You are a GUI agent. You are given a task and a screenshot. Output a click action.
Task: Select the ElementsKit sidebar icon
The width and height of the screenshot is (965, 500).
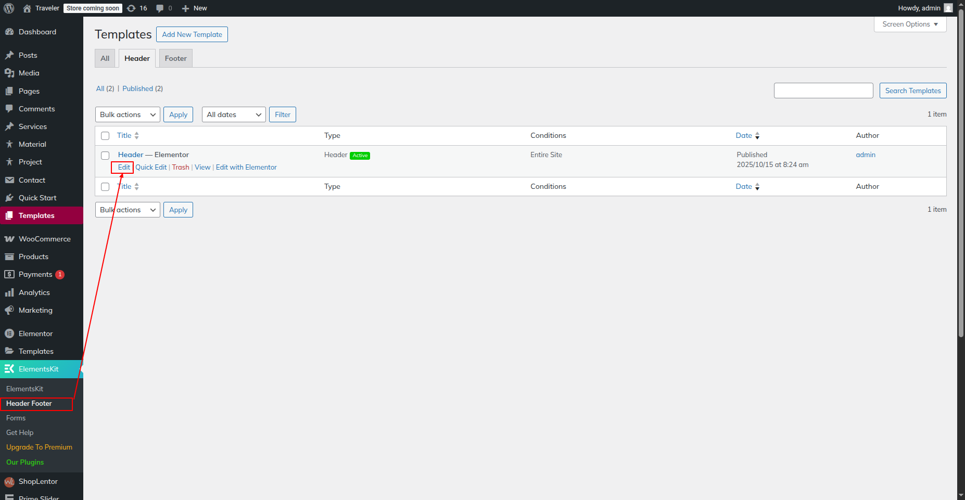click(9, 369)
